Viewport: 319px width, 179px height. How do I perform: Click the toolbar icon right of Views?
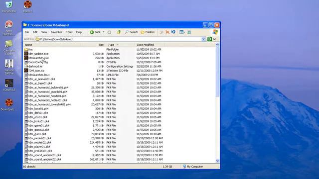pyautogui.click(x=189, y=32)
